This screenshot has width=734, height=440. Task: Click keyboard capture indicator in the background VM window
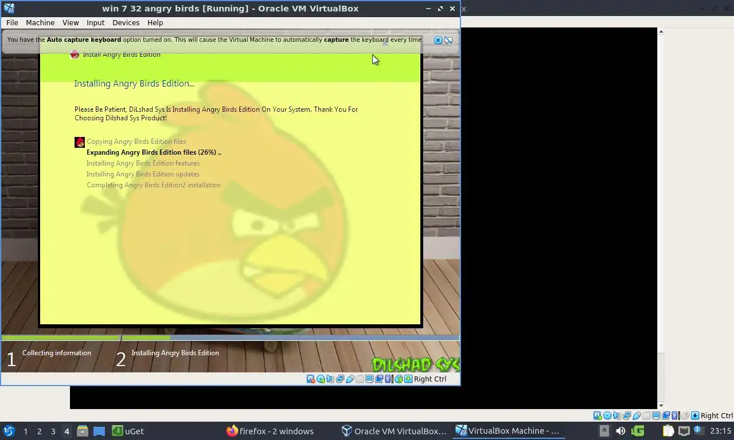(695, 416)
